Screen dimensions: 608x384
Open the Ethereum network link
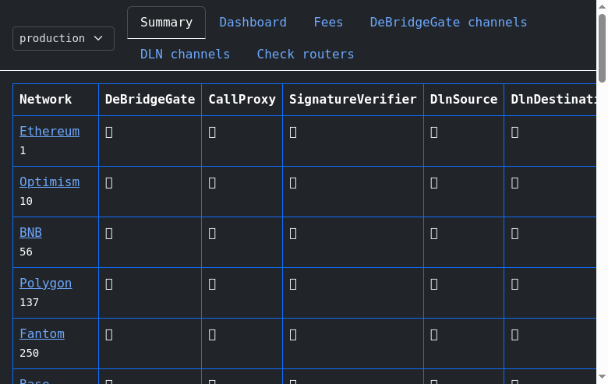(50, 132)
